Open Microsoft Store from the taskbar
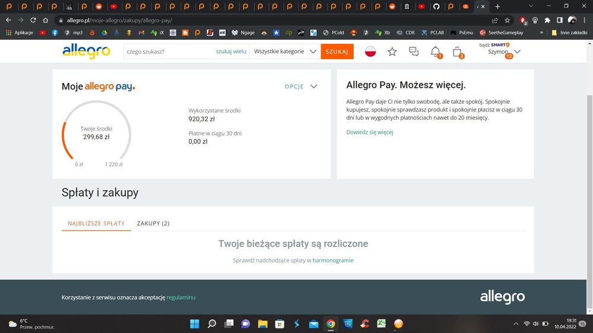This screenshot has width=593, height=333. click(x=280, y=324)
